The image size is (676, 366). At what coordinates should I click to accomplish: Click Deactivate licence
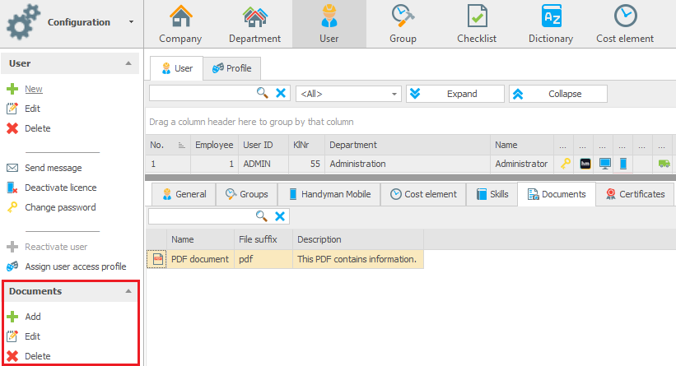[60, 188]
